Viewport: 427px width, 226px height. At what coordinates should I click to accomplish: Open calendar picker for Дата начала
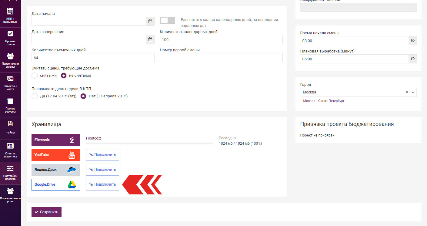[150, 21]
